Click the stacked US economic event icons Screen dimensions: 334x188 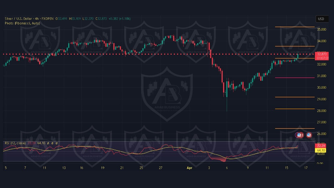coord(299,135)
